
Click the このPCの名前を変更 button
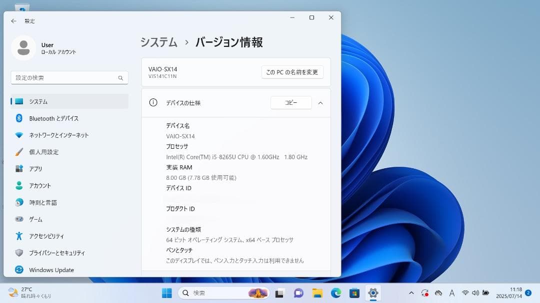[292, 71]
